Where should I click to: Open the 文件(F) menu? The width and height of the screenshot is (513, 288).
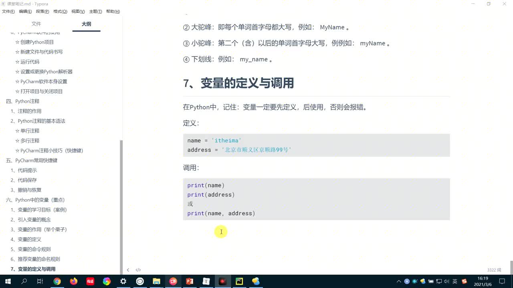click(8, 12)
